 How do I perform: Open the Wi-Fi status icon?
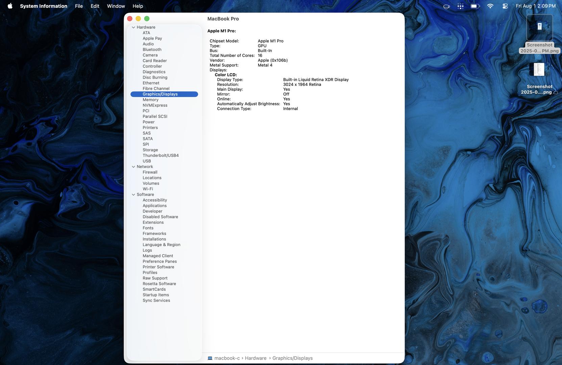pyautogui.click(x=490, y=6)
